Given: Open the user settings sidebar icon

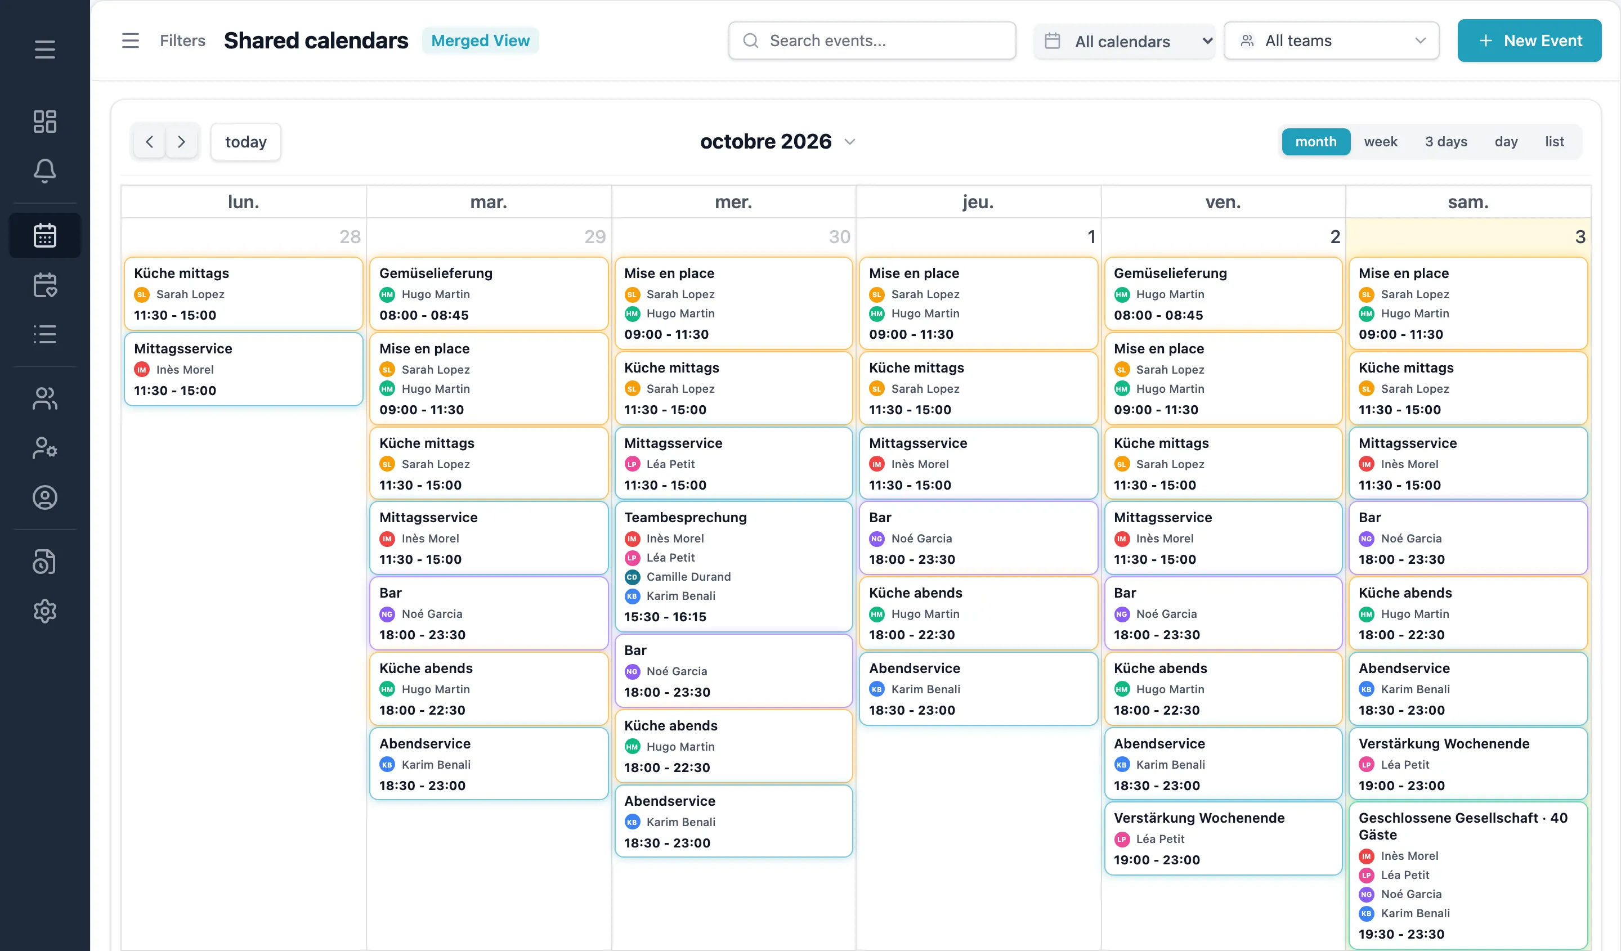Looking at the screenshot, I should pos(44,448).
